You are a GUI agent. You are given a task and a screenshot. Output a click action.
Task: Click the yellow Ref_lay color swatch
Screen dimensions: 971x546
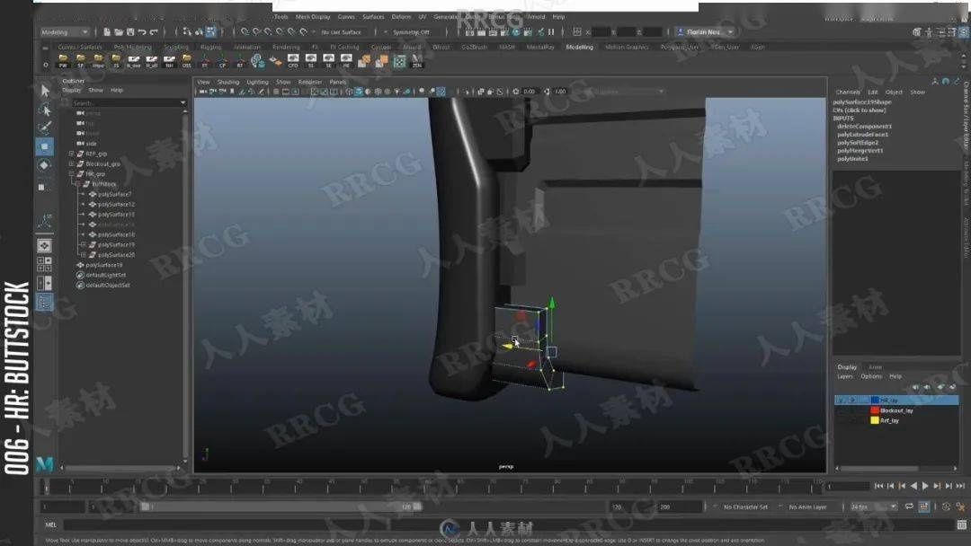point(875,420)
